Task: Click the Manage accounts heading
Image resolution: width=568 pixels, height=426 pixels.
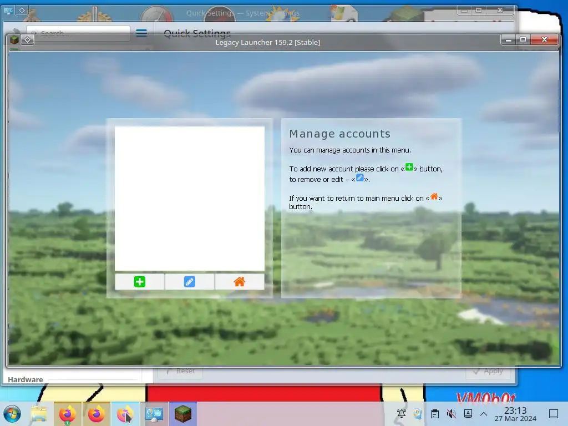Action: [x=340, y=134]
